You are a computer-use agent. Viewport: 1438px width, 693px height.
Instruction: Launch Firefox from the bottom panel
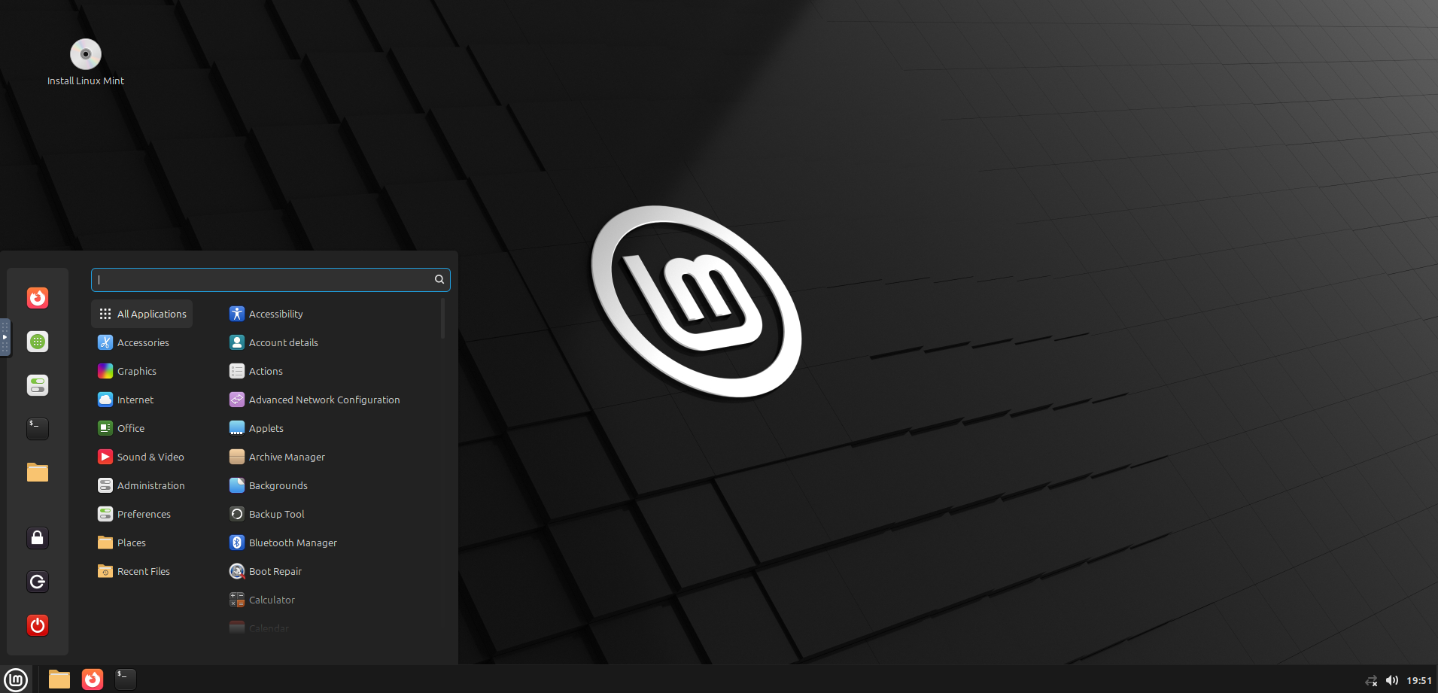pyautogui.click(x=93, y=679)
